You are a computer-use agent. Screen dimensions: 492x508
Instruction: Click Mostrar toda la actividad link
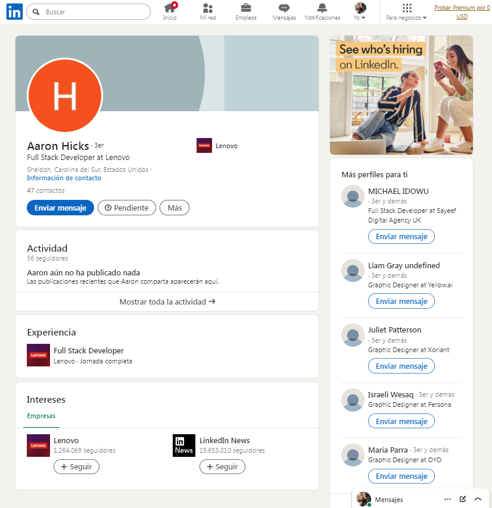point(167,302)
